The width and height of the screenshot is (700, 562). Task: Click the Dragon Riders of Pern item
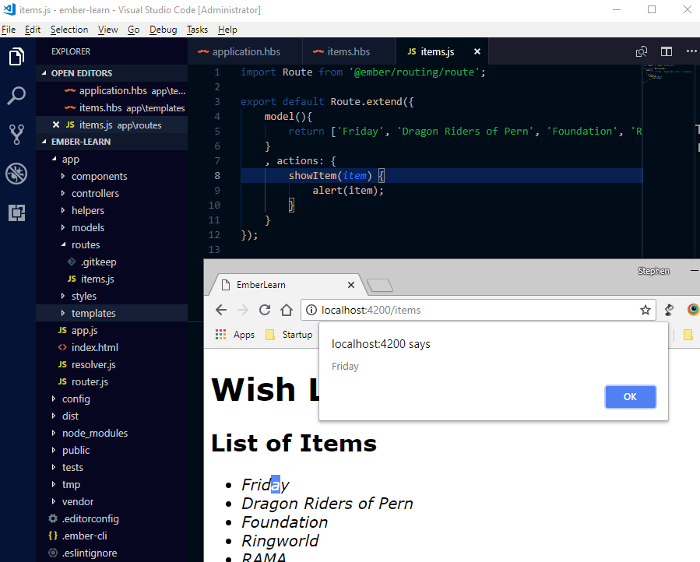tap(327, 504)
